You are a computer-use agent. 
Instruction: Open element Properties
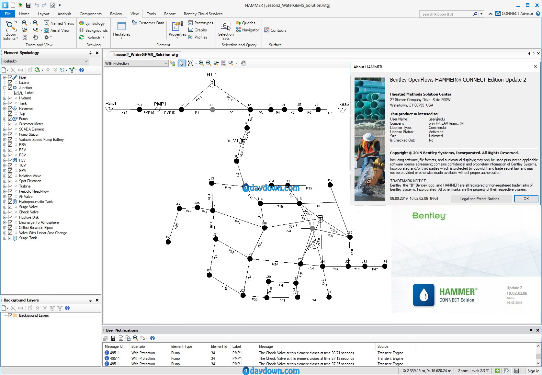177,30
